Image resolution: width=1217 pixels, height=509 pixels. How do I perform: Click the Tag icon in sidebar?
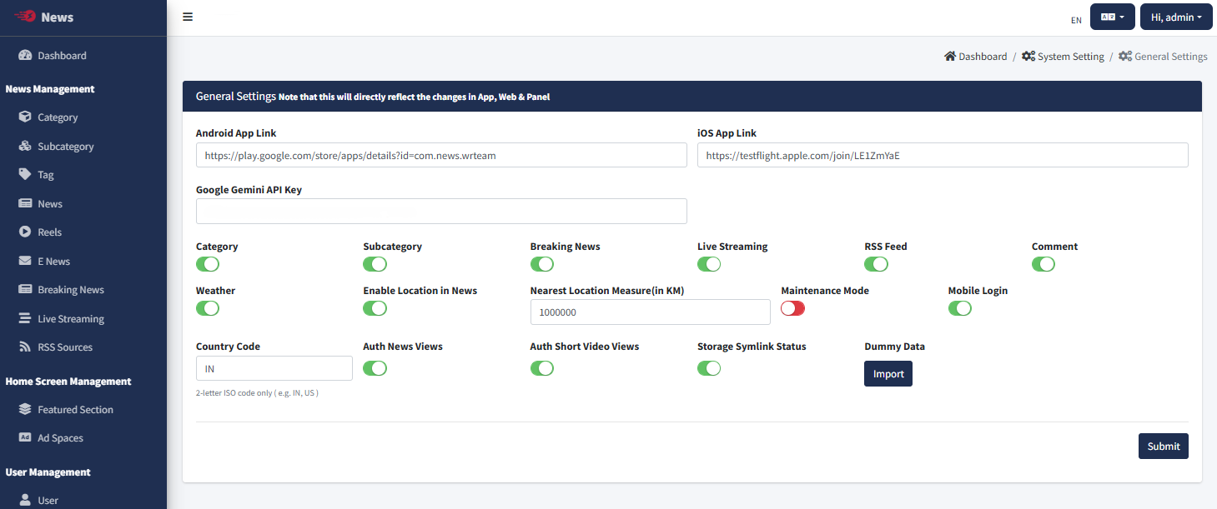click(25, 175)
